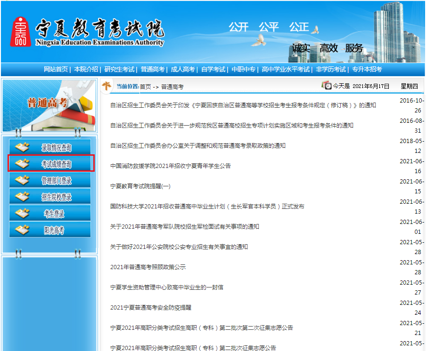Open the 自学考试 navigation item
This screenshot has width=427, height=351.
[213, 69]
